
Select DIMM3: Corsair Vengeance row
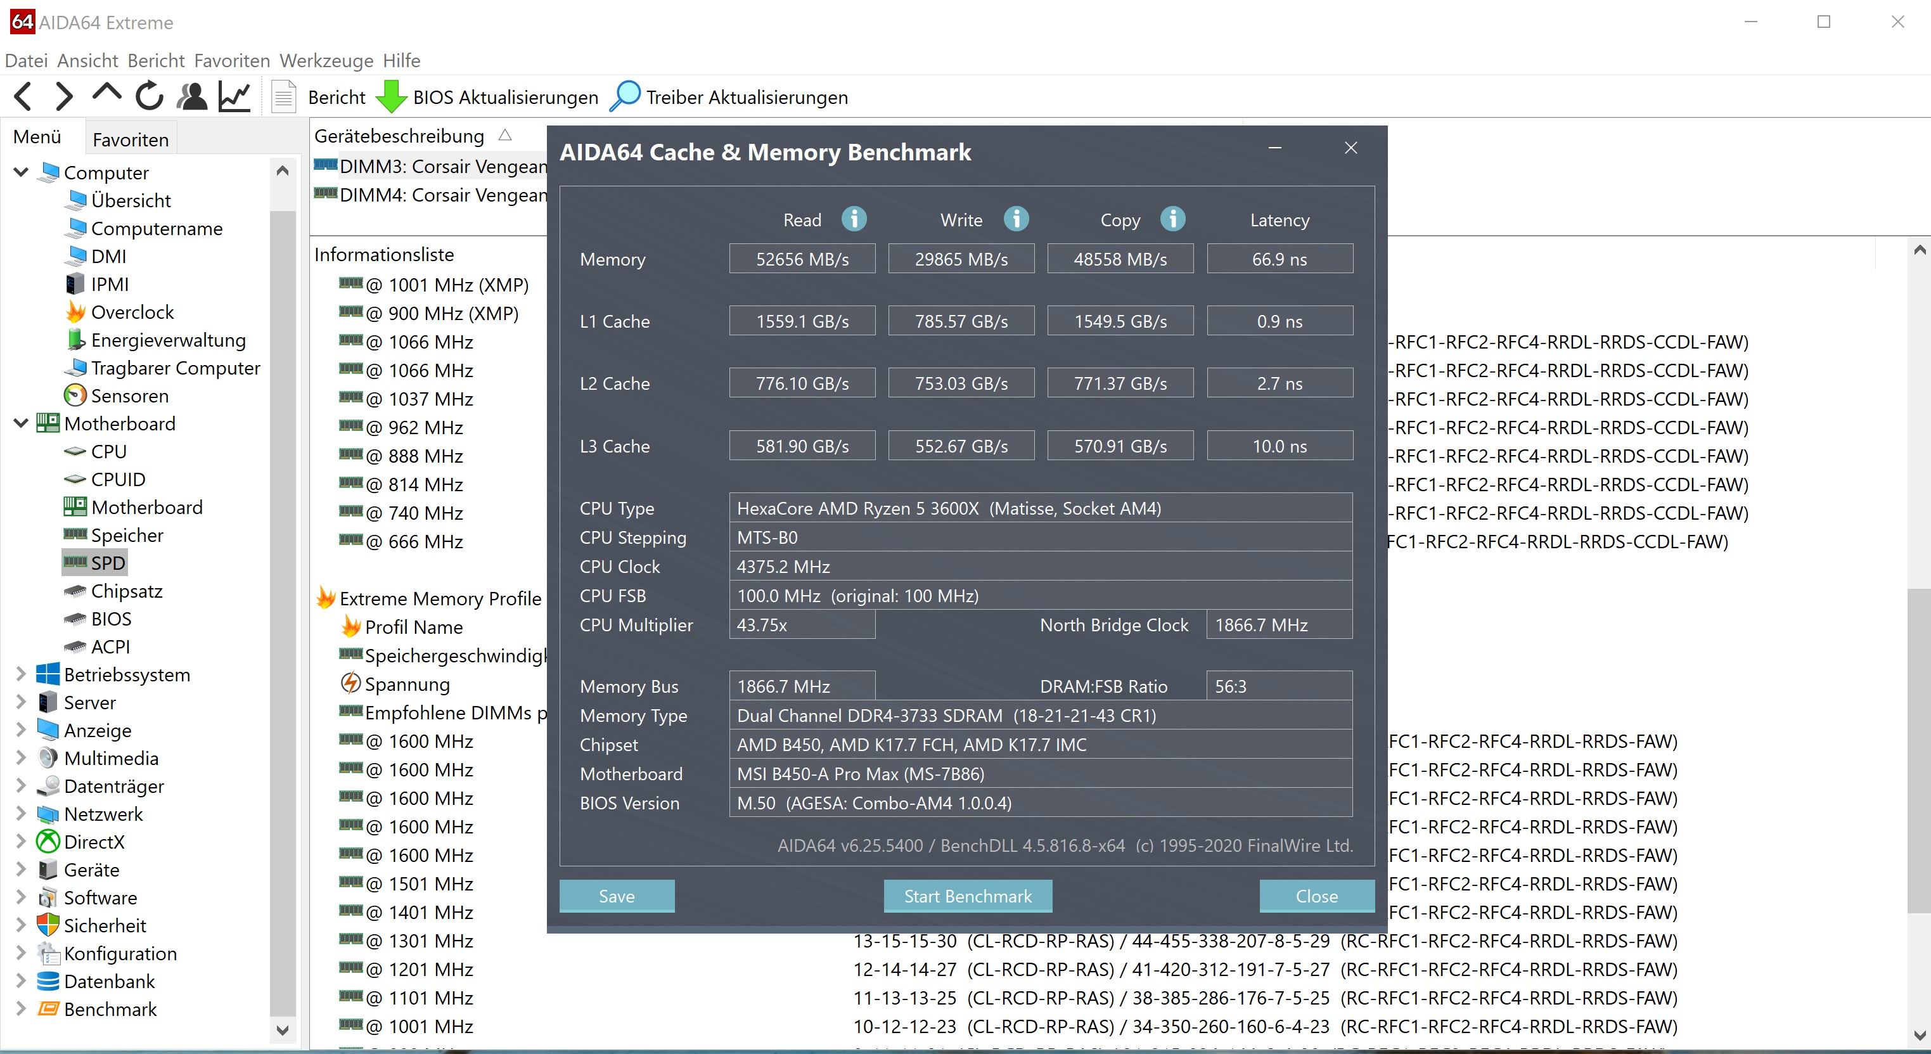[x=430, y=167]
